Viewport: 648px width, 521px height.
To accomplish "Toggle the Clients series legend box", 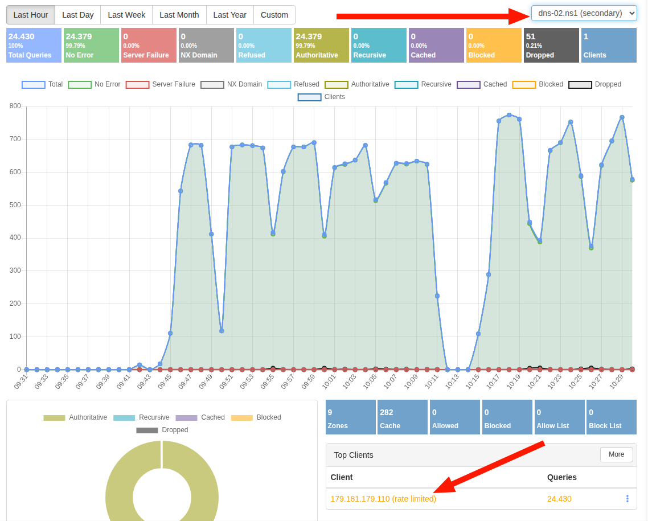I will 321,97.
